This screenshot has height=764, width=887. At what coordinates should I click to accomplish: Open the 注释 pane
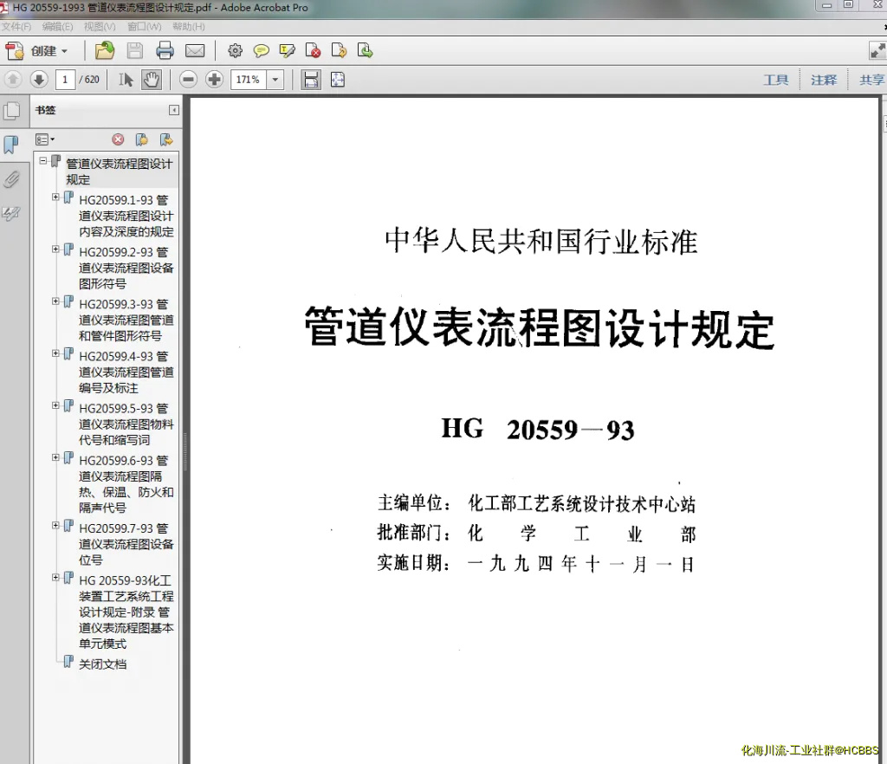(823, 80)
